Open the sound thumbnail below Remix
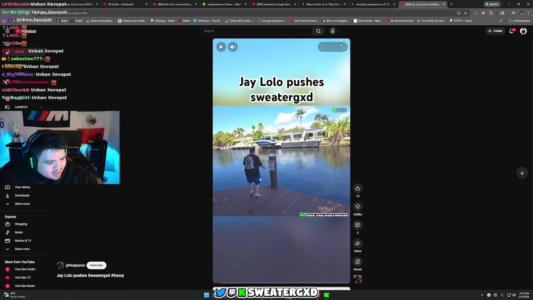The image size is (533, 300). point(357,279)
